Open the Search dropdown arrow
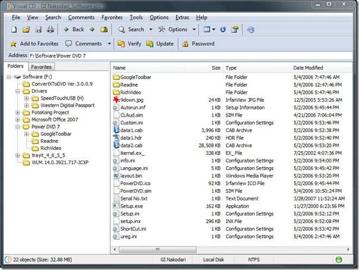The image size is (359, 270). point(150,30)
